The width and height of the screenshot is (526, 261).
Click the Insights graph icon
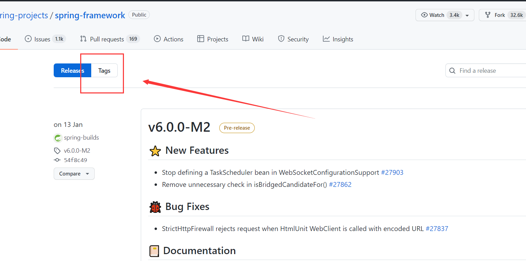click(x=326, y=39)
